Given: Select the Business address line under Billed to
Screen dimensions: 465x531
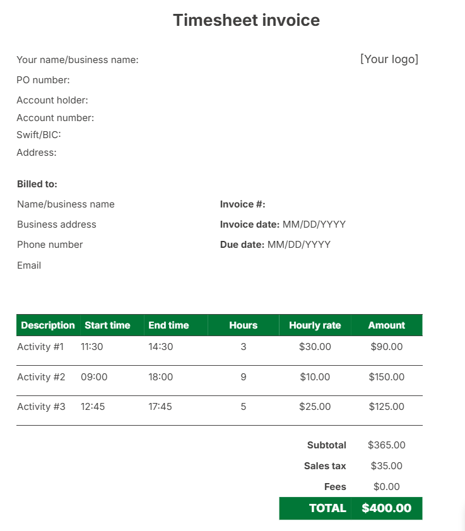Looking at the screenshot, I should click(x=57, y=225).
